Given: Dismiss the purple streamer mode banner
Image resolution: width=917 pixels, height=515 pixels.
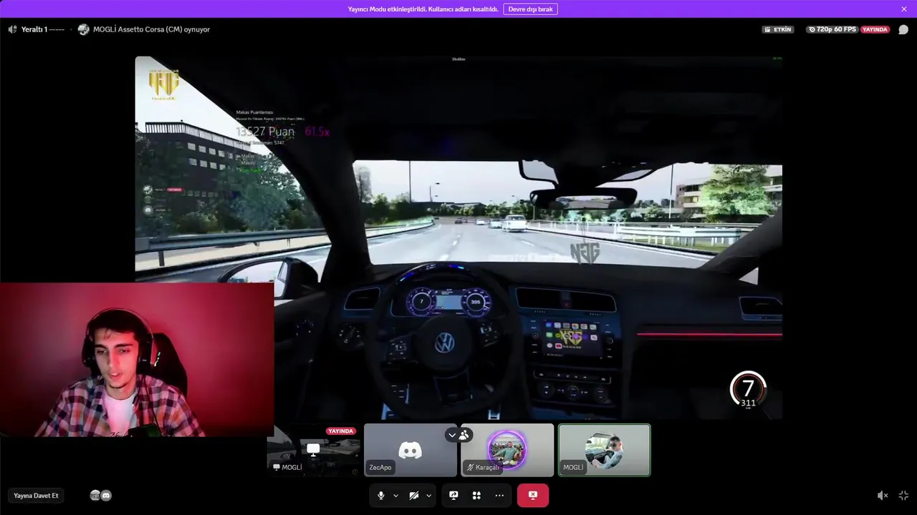Looking at the screenshot, I should click(x=904, y=9).
